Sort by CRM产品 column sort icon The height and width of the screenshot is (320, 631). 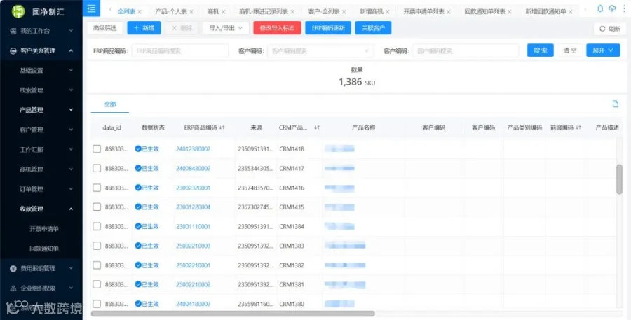(x=317, y=127)
